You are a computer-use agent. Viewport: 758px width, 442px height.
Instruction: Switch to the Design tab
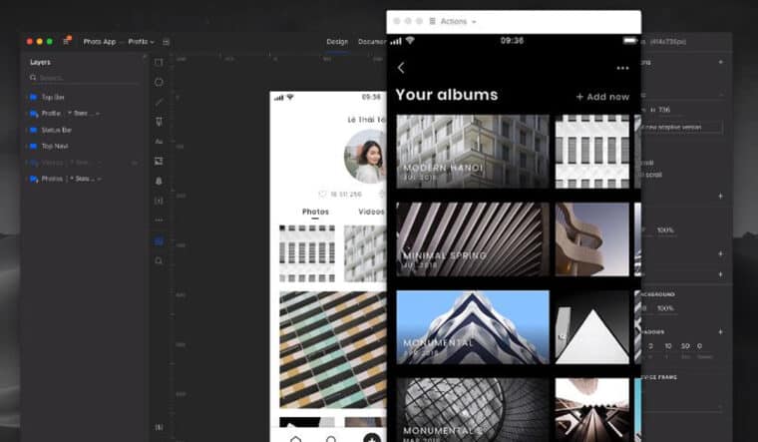pos(337,42)
